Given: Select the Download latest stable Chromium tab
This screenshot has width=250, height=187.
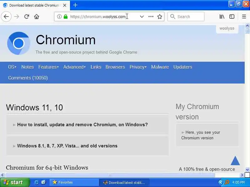Looking at the screenshot, I should point(35,5).
